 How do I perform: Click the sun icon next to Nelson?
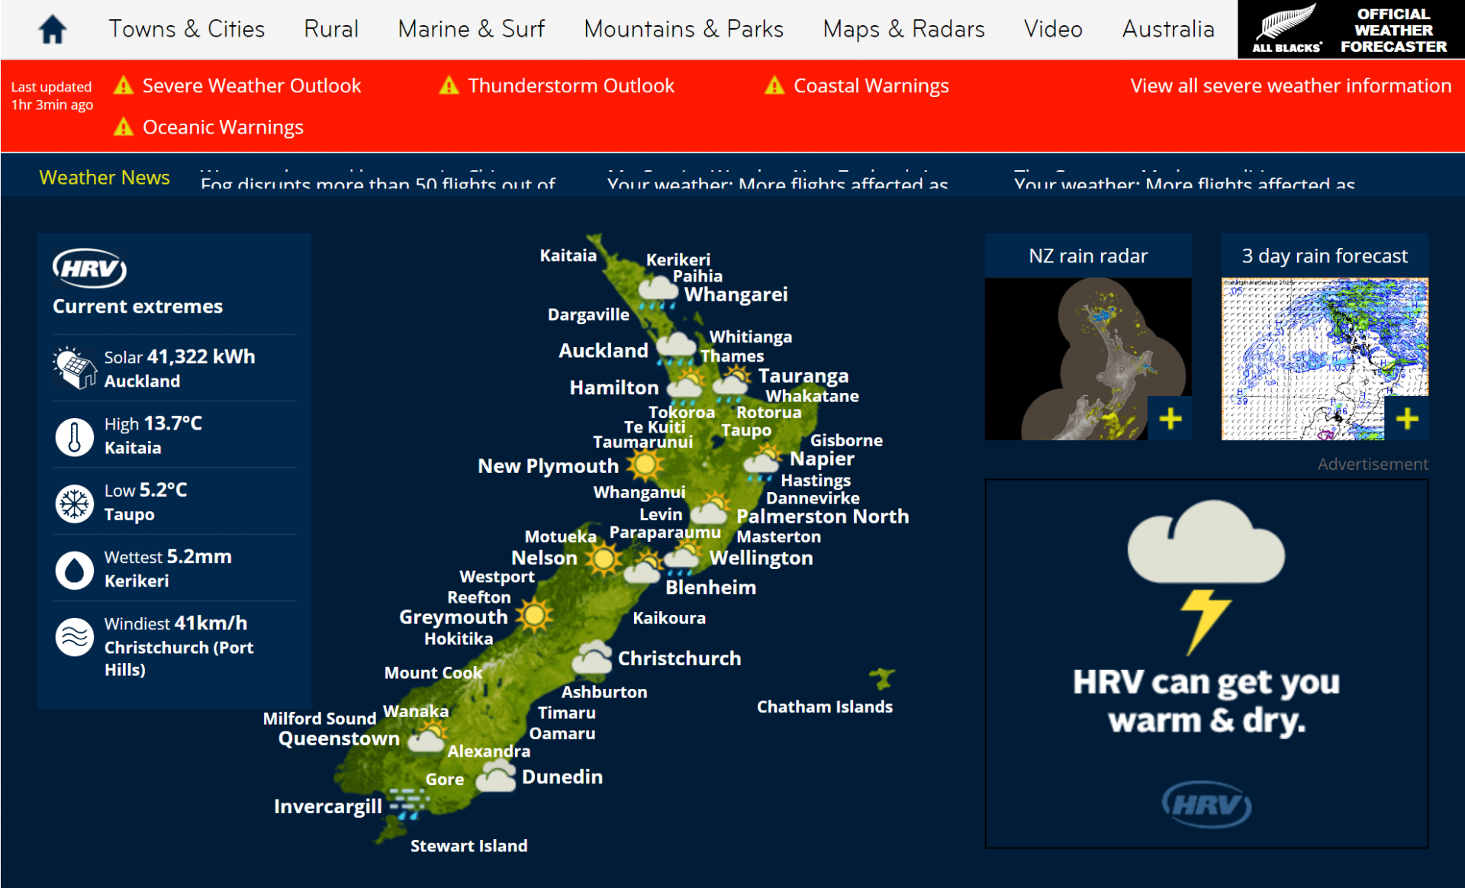604,558
